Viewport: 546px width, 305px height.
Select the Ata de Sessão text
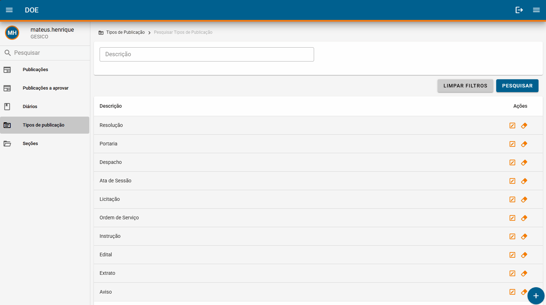point(115,181)
